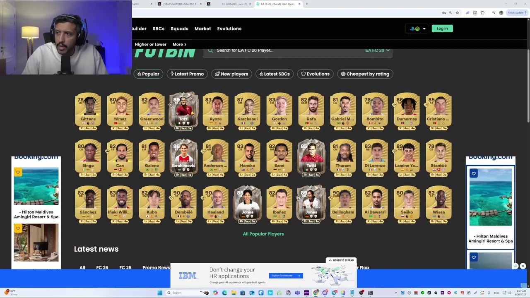Click Explore Orchestrate in IBM ad
The width and height of the screenshot is (530, 298).
286,276
